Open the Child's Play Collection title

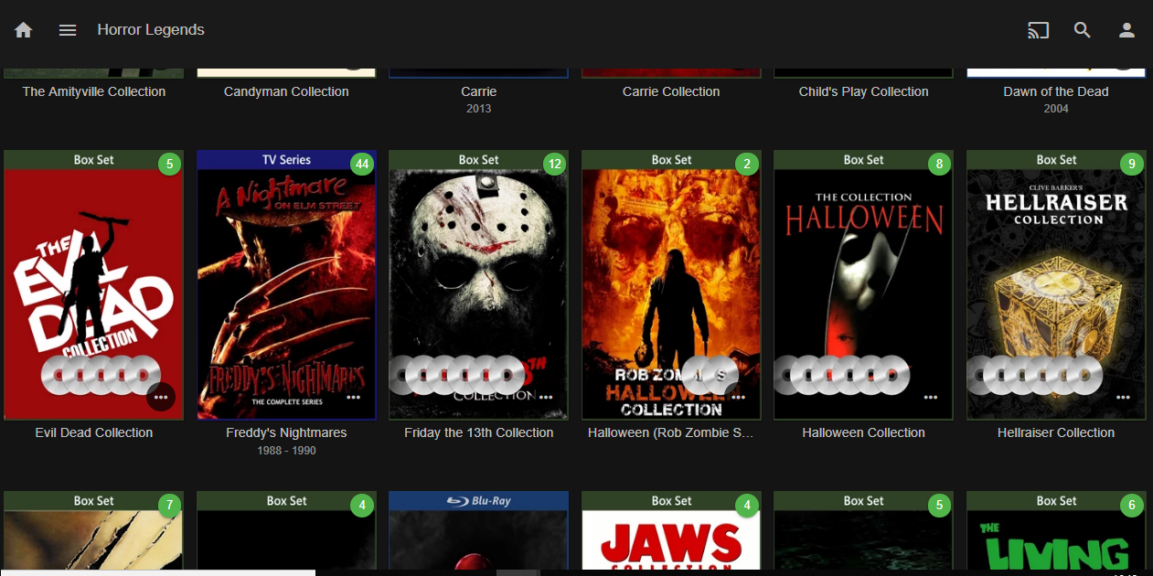tap(863, 91)
